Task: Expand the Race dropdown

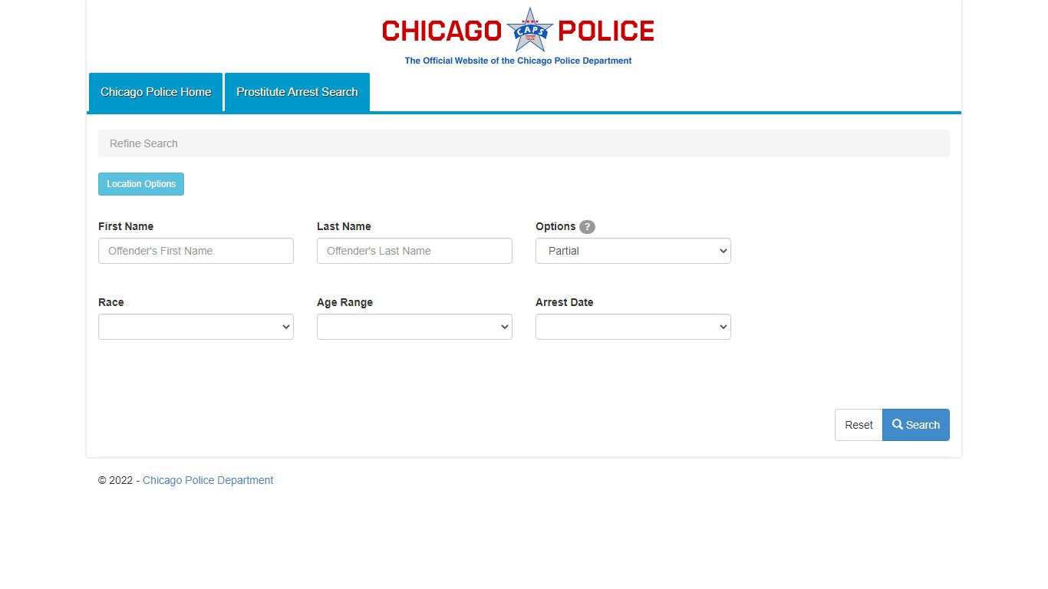Action: [x=196, y=327]
